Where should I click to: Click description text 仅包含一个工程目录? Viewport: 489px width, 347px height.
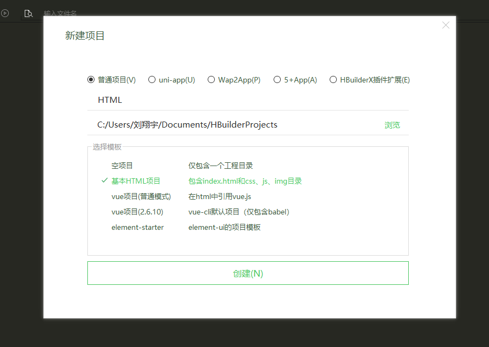[x=220, y=166]
